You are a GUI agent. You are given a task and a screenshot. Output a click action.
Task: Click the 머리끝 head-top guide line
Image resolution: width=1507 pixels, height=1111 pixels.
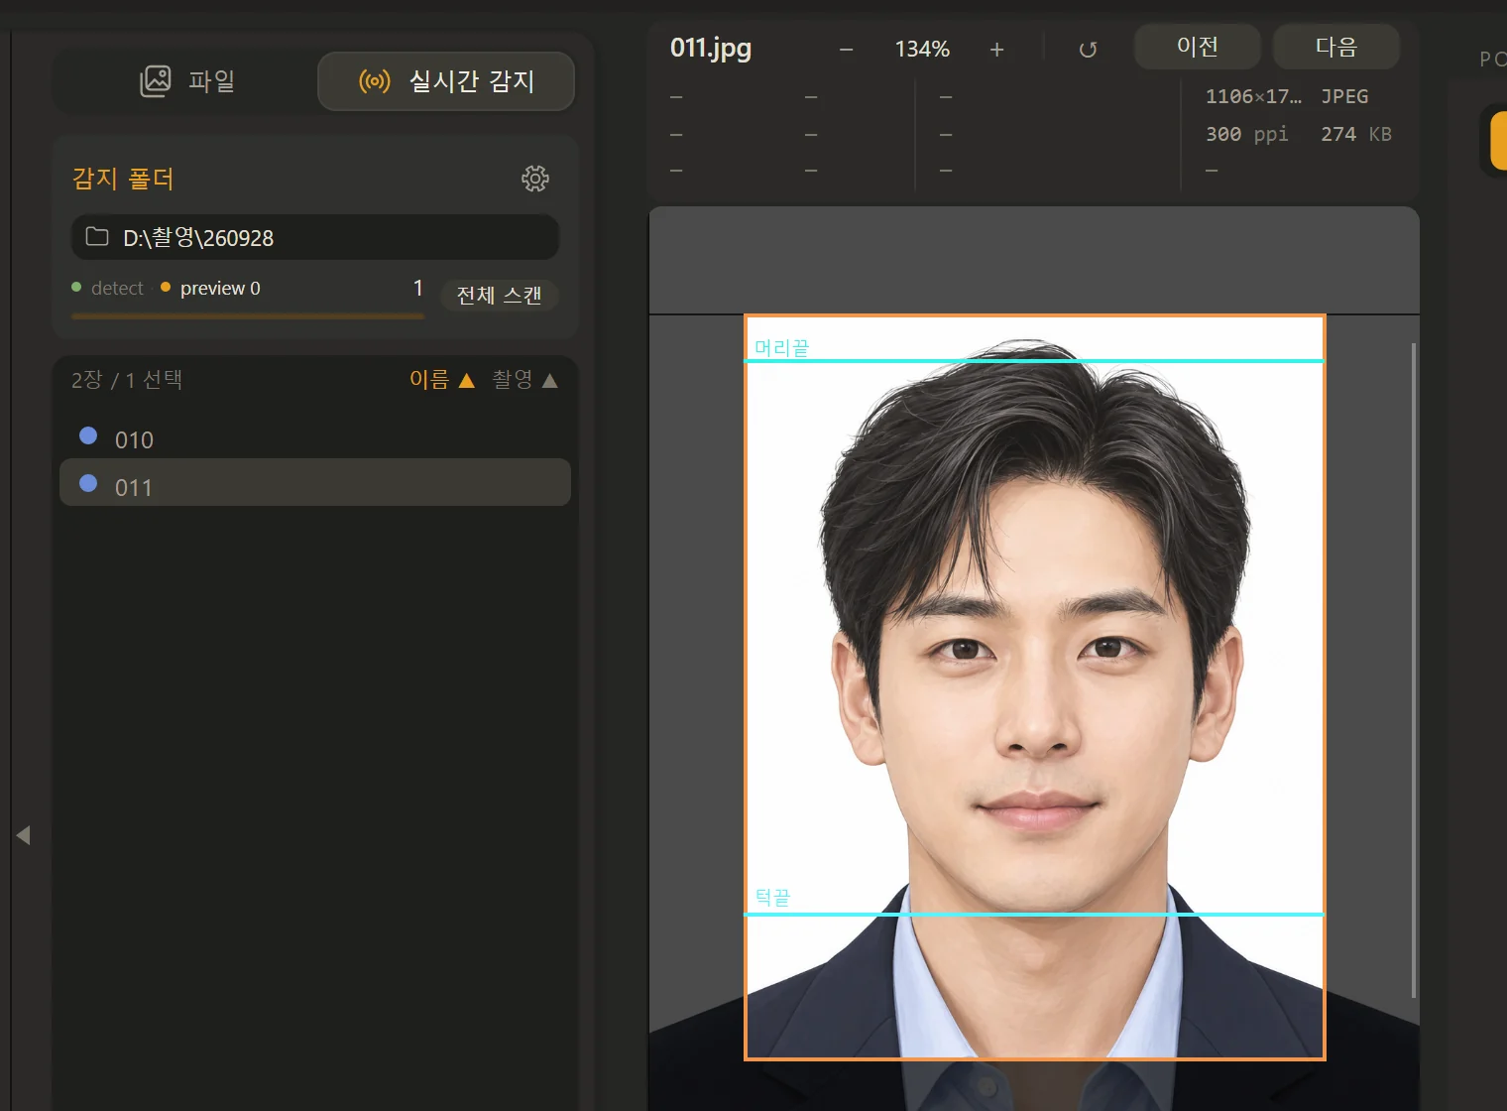[1034, 360]
